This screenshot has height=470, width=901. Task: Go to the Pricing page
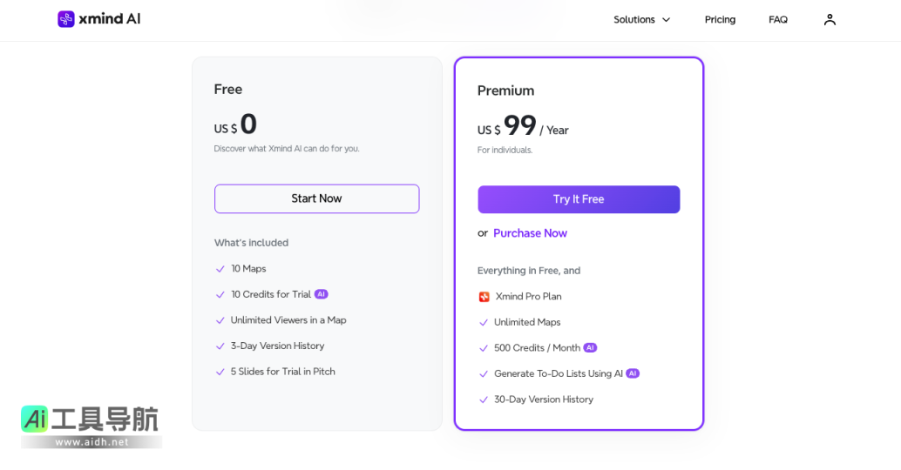720,19
